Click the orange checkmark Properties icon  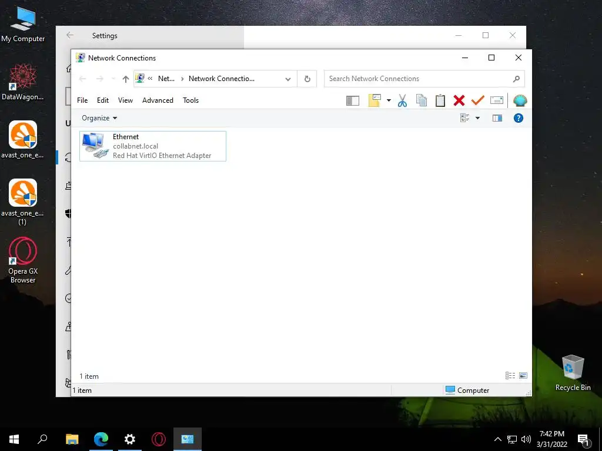[x=477, y=100]
